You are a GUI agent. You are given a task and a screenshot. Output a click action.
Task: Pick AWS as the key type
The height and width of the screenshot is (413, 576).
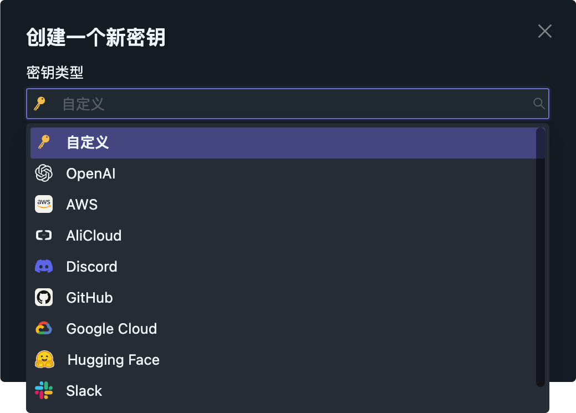point(82,205)
